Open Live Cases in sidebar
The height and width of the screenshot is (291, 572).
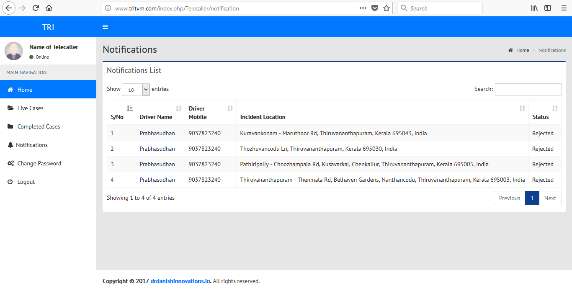point(30,108)
